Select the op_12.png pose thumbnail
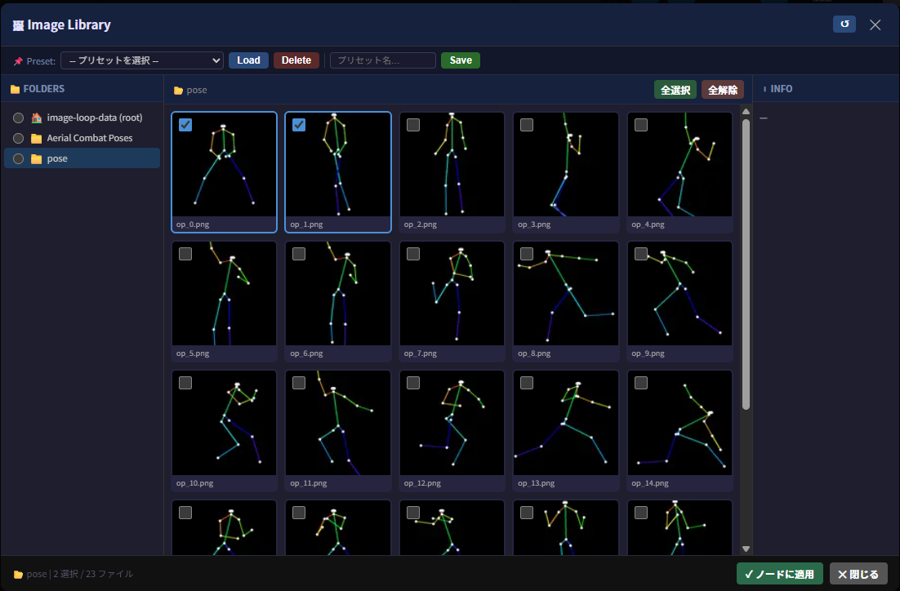Viewport: 900px width, 591px height. click(452, 423)
